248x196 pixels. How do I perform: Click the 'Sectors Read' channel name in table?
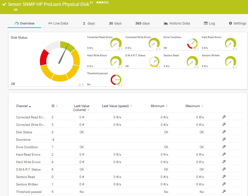[25, 177]
